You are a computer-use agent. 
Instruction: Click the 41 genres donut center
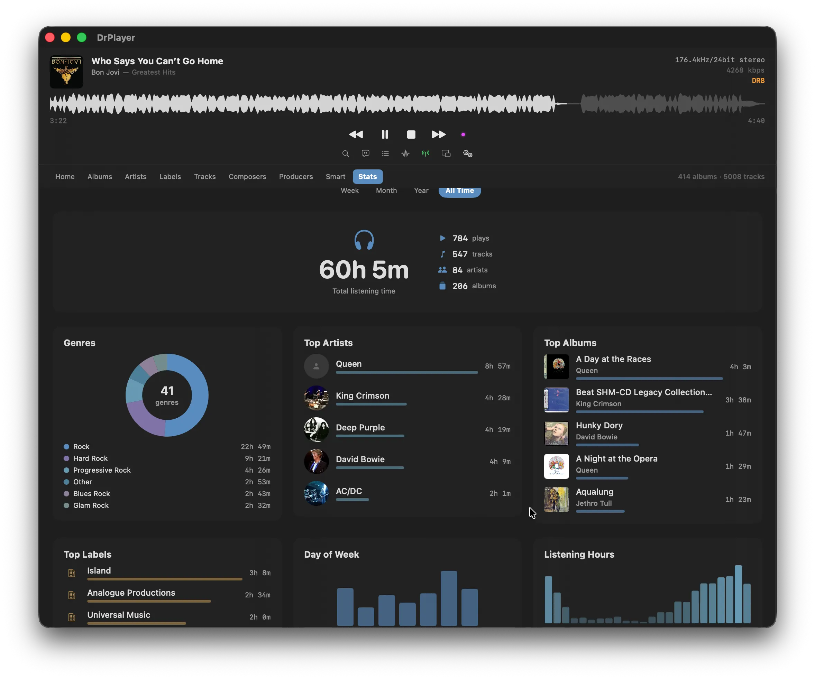tap(167, 395)
